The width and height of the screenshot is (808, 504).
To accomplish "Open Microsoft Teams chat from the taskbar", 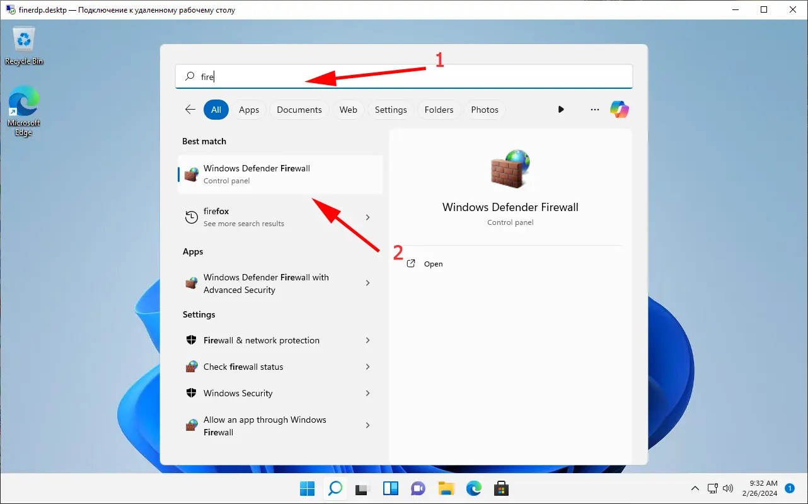I will pyautogui.click(x=418, y=488).
